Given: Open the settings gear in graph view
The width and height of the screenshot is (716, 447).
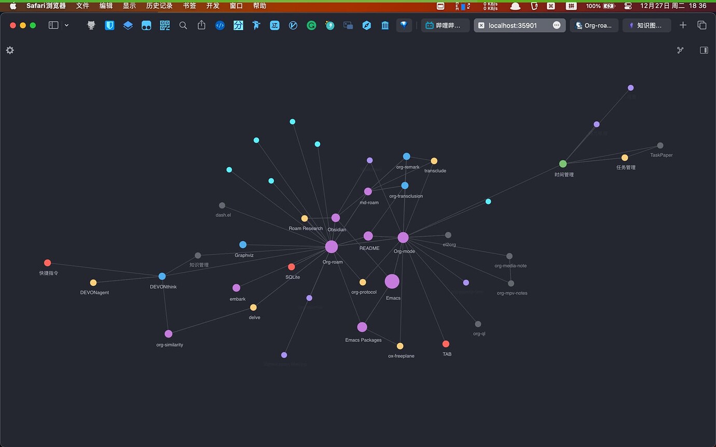Looking at the screenshot, I should point(10,50).
